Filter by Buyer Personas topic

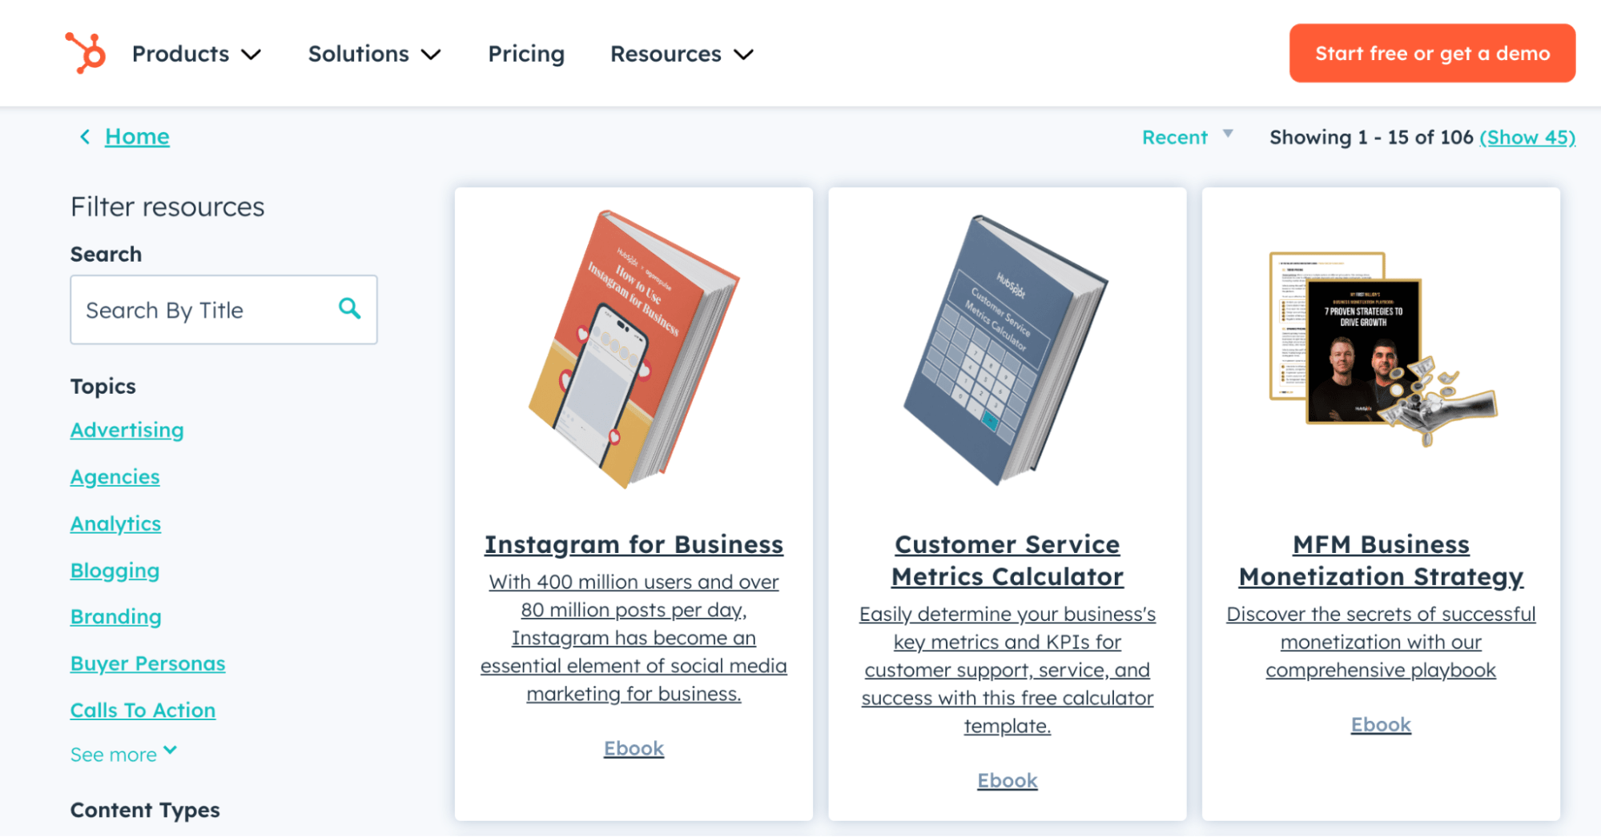(147, 664)
